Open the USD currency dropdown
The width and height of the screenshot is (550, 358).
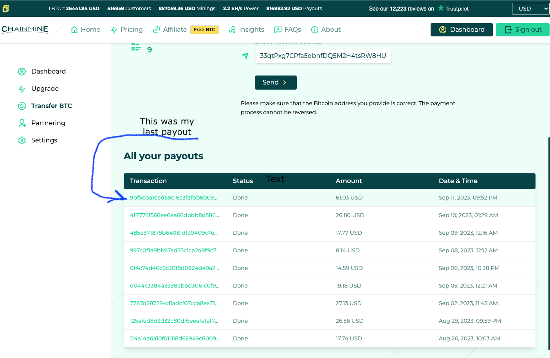(531, 9)
